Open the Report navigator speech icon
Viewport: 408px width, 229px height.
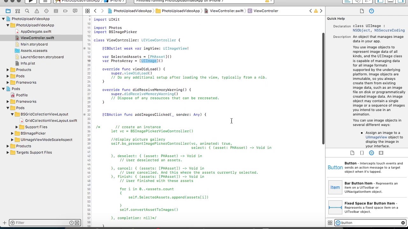[75, 11]
